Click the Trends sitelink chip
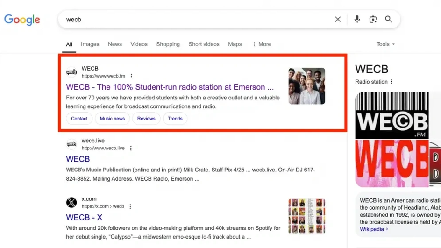 pyautogui.click(x=175, y=119)
